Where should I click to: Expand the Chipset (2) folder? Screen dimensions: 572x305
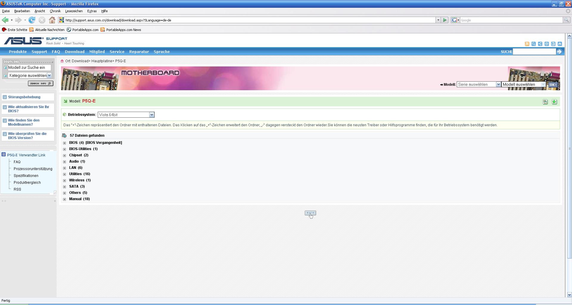pos(65,155)
